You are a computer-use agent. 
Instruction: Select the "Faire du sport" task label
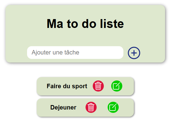[67, 86]
